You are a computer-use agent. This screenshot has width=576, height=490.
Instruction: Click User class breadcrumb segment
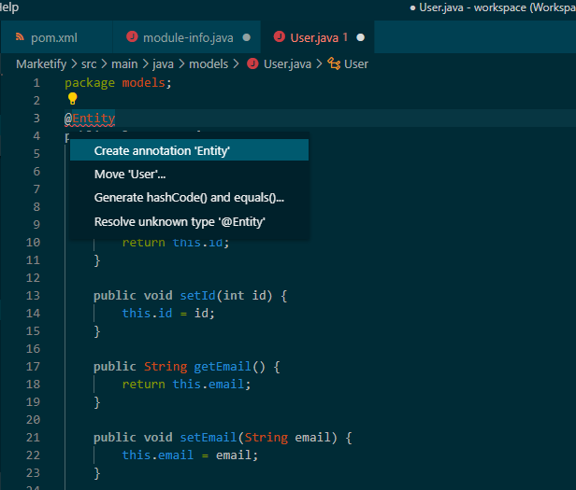356,64
